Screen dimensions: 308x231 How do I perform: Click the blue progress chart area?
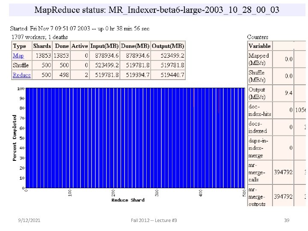click(x=135, y=138)
